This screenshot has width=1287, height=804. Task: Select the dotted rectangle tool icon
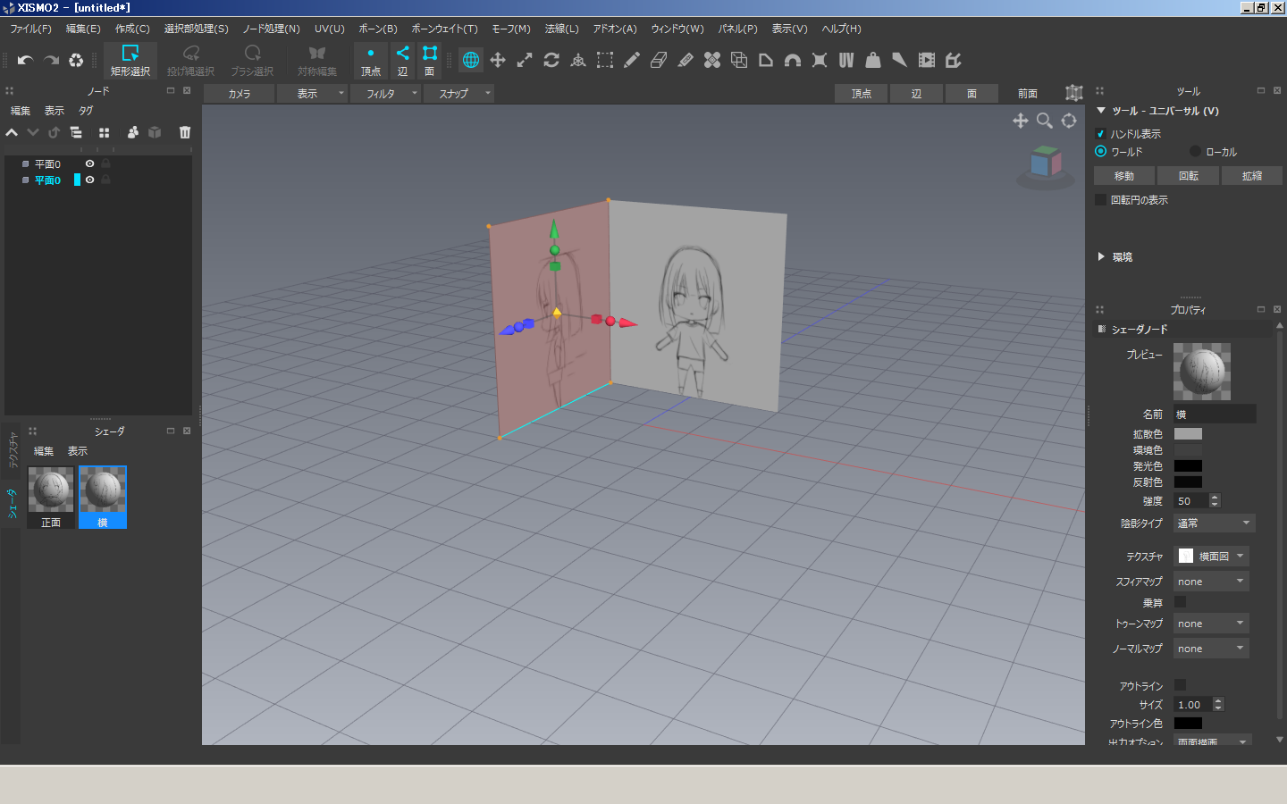point(605,60)
